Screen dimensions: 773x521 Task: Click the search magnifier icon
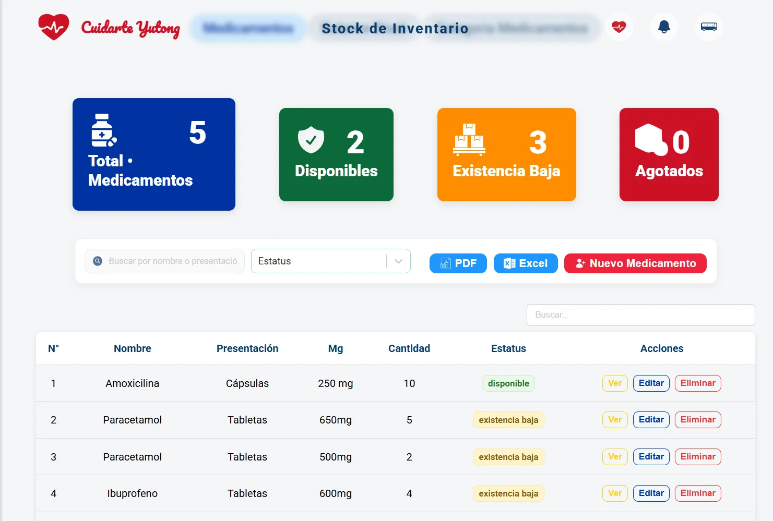click(98, 261)
